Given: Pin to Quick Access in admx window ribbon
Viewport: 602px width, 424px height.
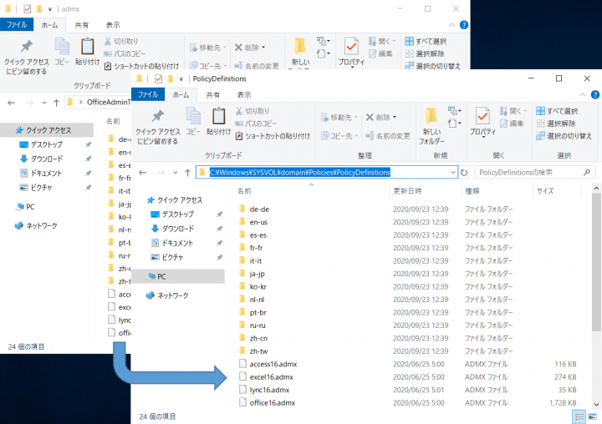Looking at the screenshot, I should [x=26, y=57].
